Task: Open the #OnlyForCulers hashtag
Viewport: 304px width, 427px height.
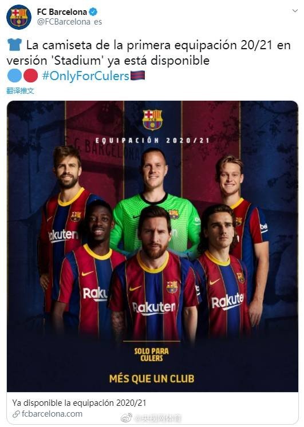Action: pyautogui.click(x=85, y=76)
